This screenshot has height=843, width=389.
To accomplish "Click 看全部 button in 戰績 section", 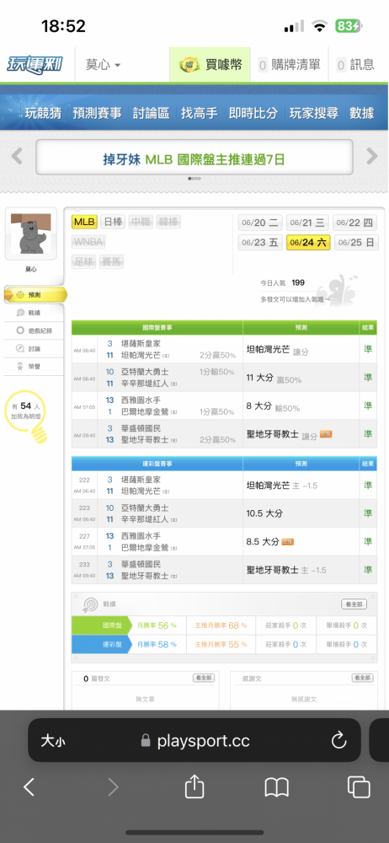I will (354, 604).
